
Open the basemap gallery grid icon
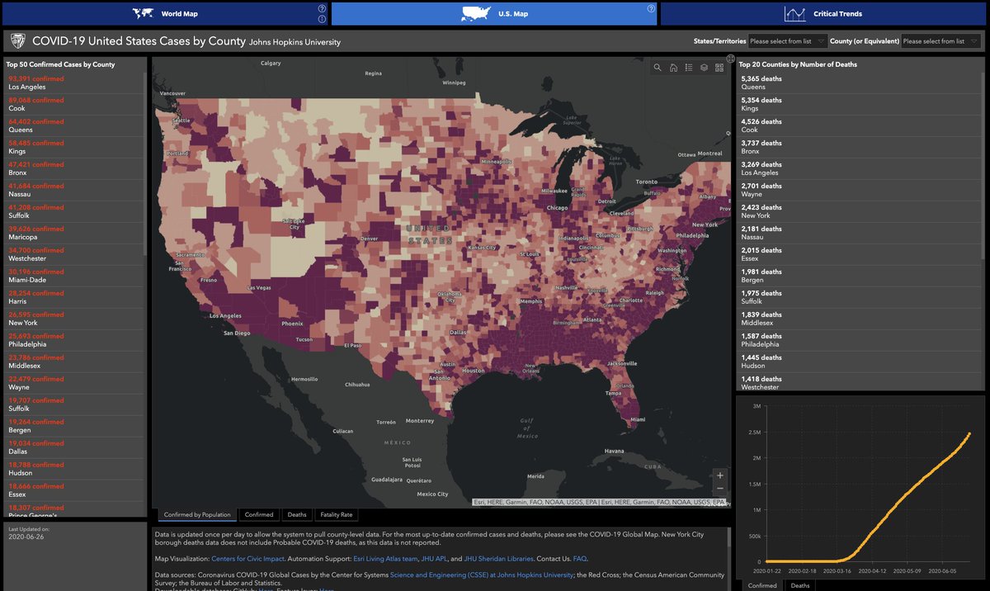tap(719, 68)
